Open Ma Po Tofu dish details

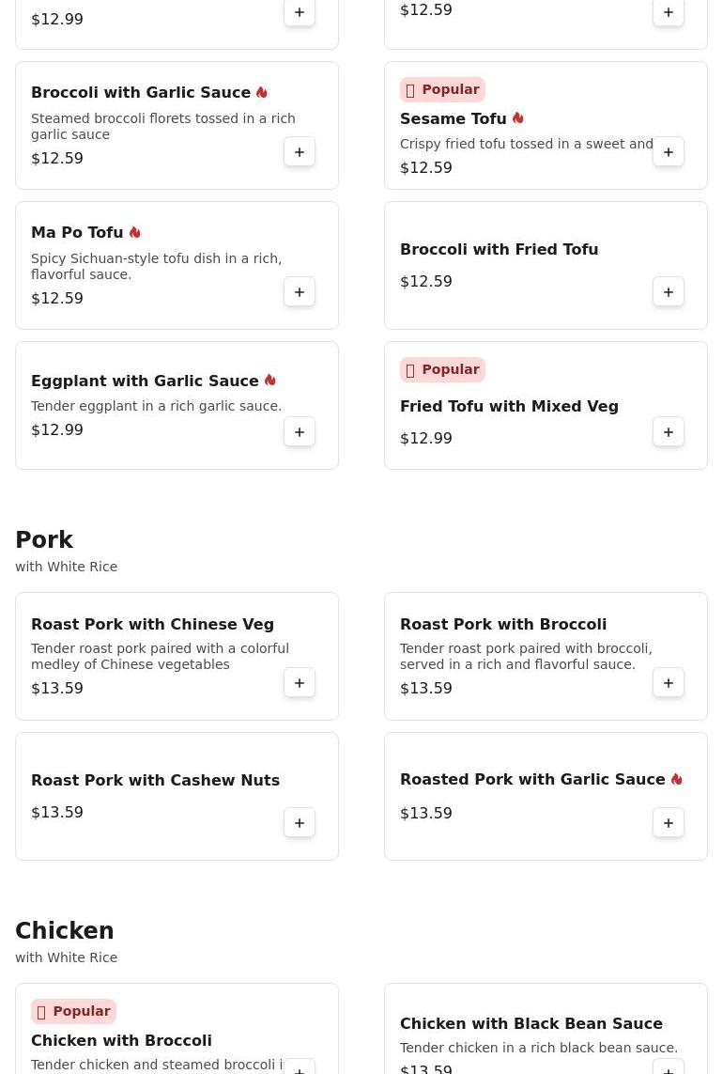pyautogui.click(x=77, y=233)
